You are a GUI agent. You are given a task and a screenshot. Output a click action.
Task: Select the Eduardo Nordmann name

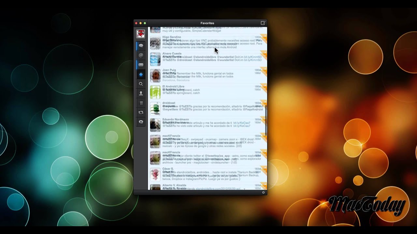point(176,119)
